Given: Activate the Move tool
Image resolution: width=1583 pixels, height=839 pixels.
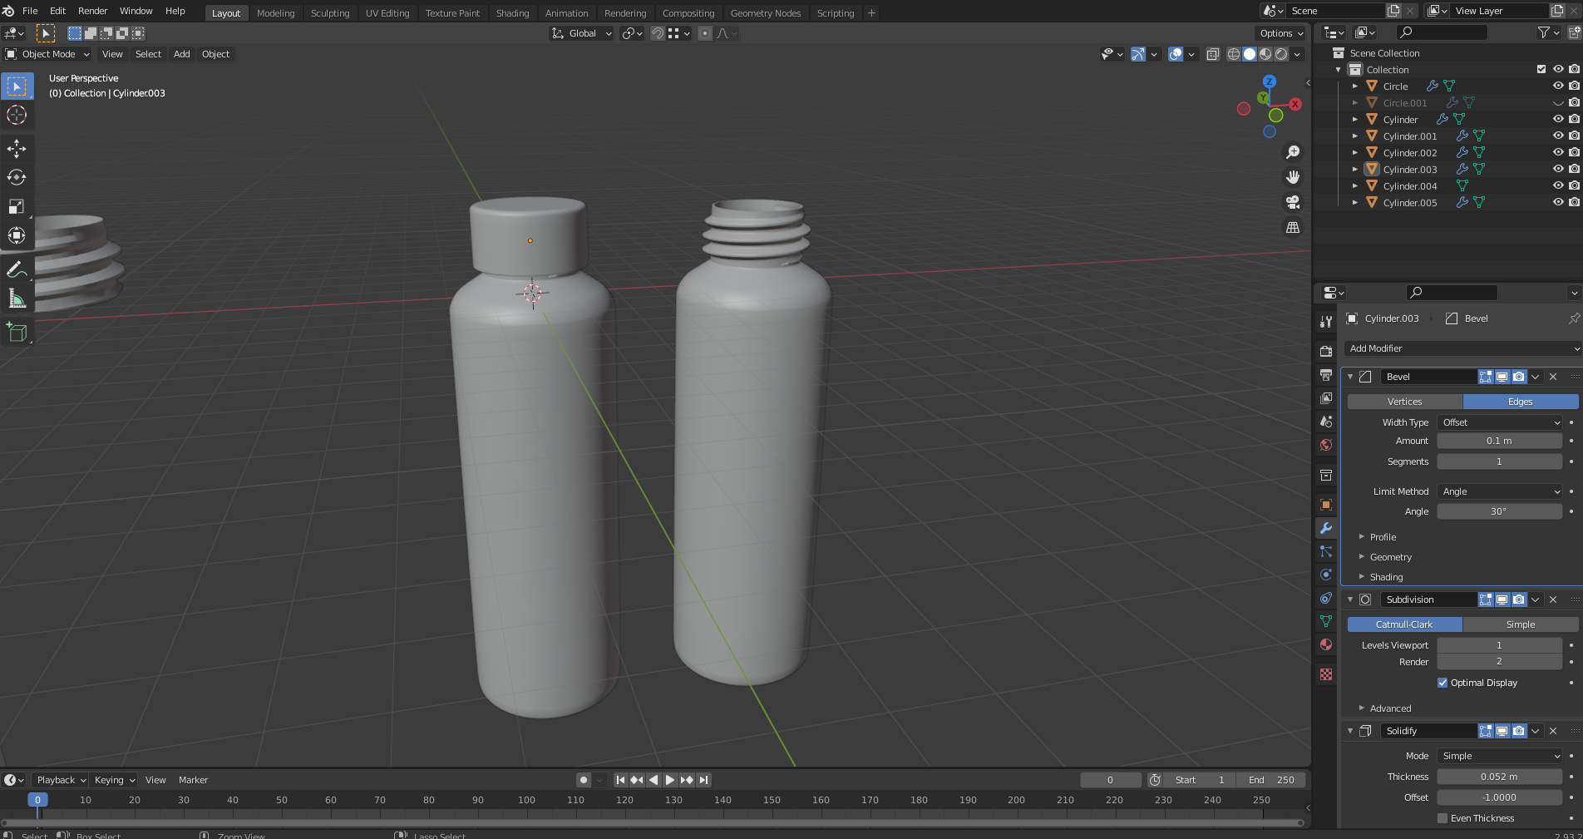Looking at the screenshot, I should point(17,149).
